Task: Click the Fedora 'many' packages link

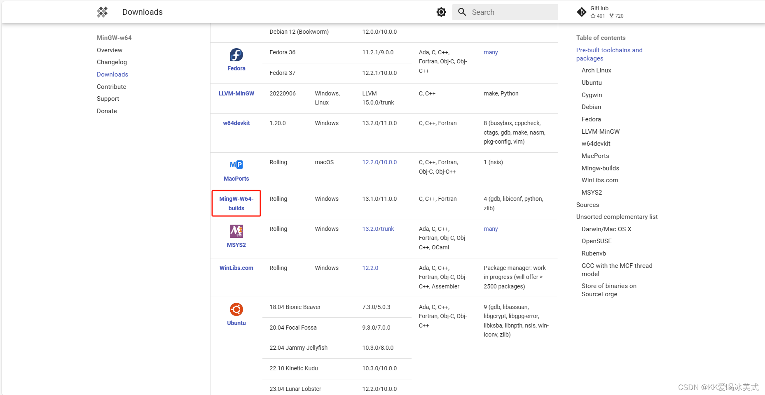Action: point(491,52)
